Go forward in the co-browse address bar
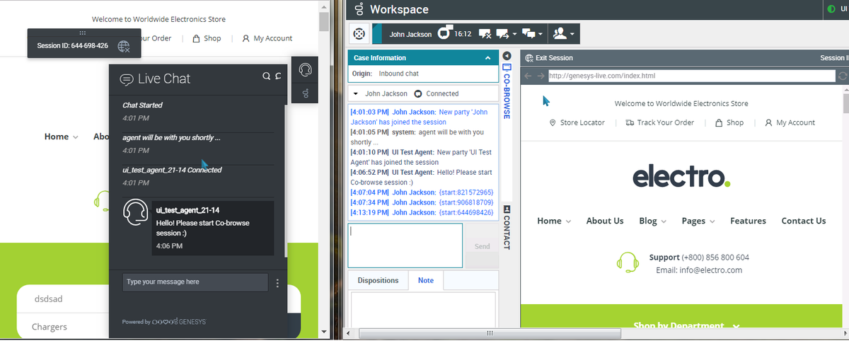The image size is (849, 341). pyautogui.click(x=541, y=76)
